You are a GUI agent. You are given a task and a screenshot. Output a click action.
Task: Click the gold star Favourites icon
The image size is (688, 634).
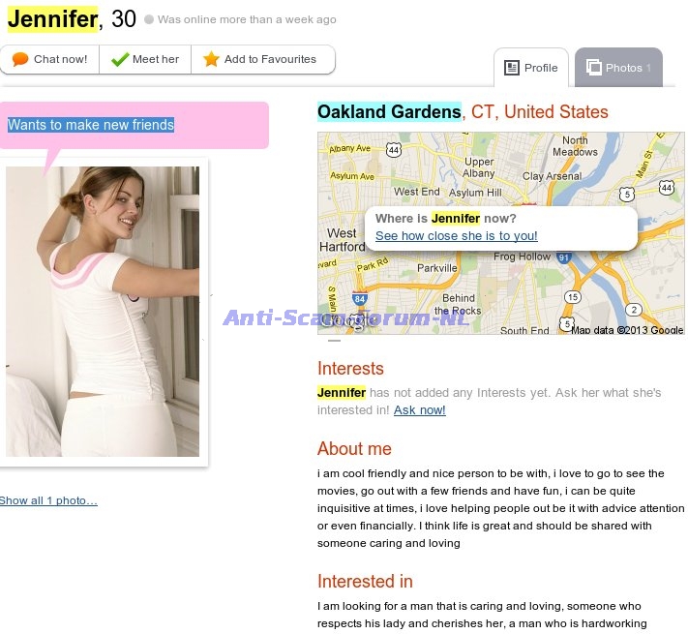point(211,59)
